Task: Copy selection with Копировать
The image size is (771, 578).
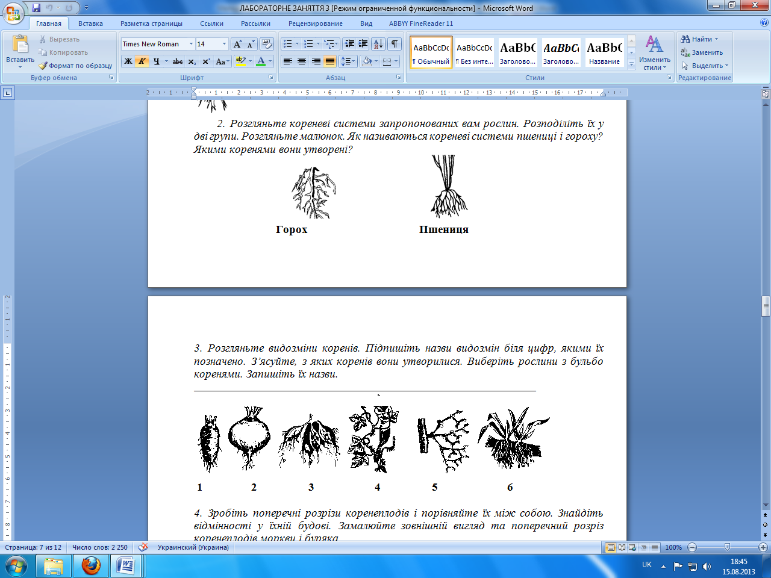Action: click(x=63, y=52)
